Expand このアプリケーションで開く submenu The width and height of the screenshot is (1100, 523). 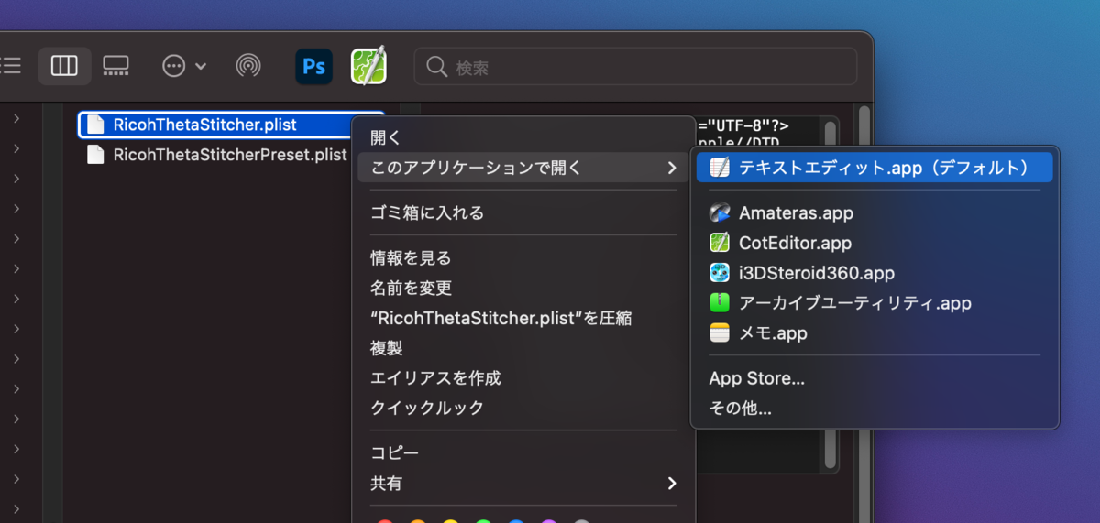click(523, 168)
